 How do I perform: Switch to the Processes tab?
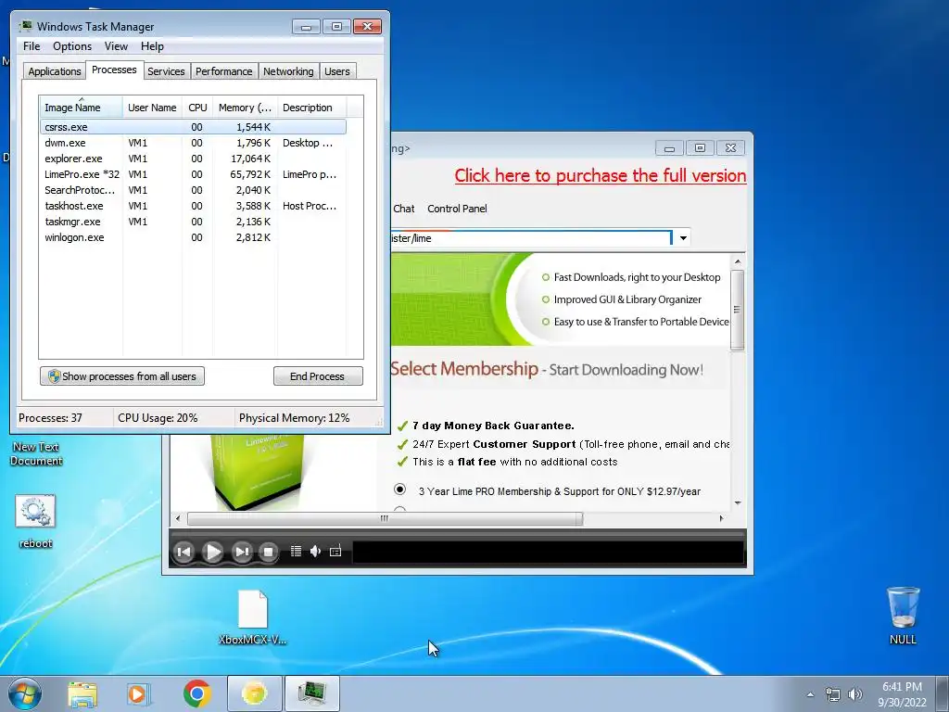tap(114, 70)
